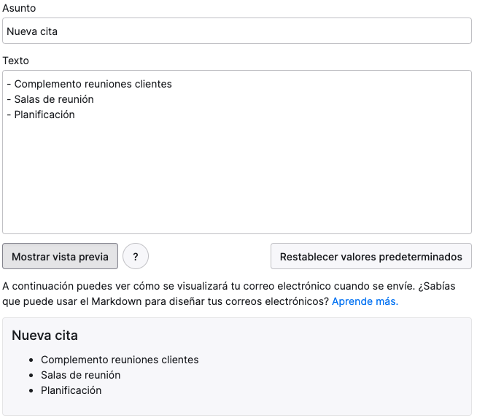477x418 pixels.
Task: Click the Mostrar vista previa button
Action: pyautogui.click(x=60, y=256)
